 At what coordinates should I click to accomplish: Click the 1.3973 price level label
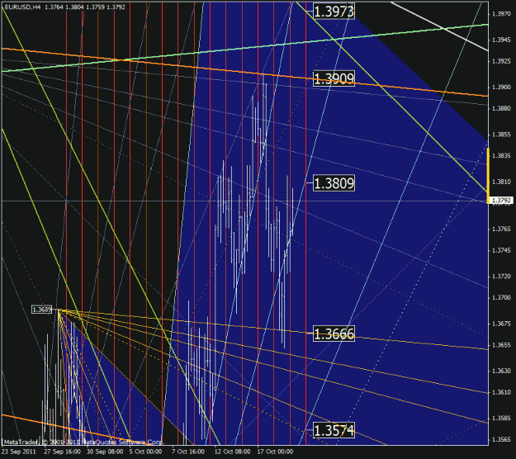[x=334, y=12]
